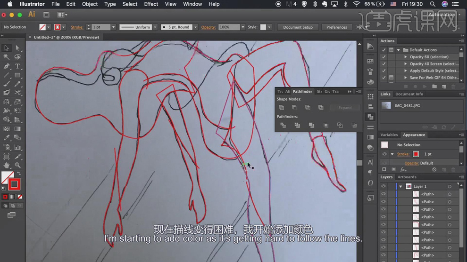Click the Add New Effect fx icon
The height and width of the screenshot is (262, 467).
(403, 170)
